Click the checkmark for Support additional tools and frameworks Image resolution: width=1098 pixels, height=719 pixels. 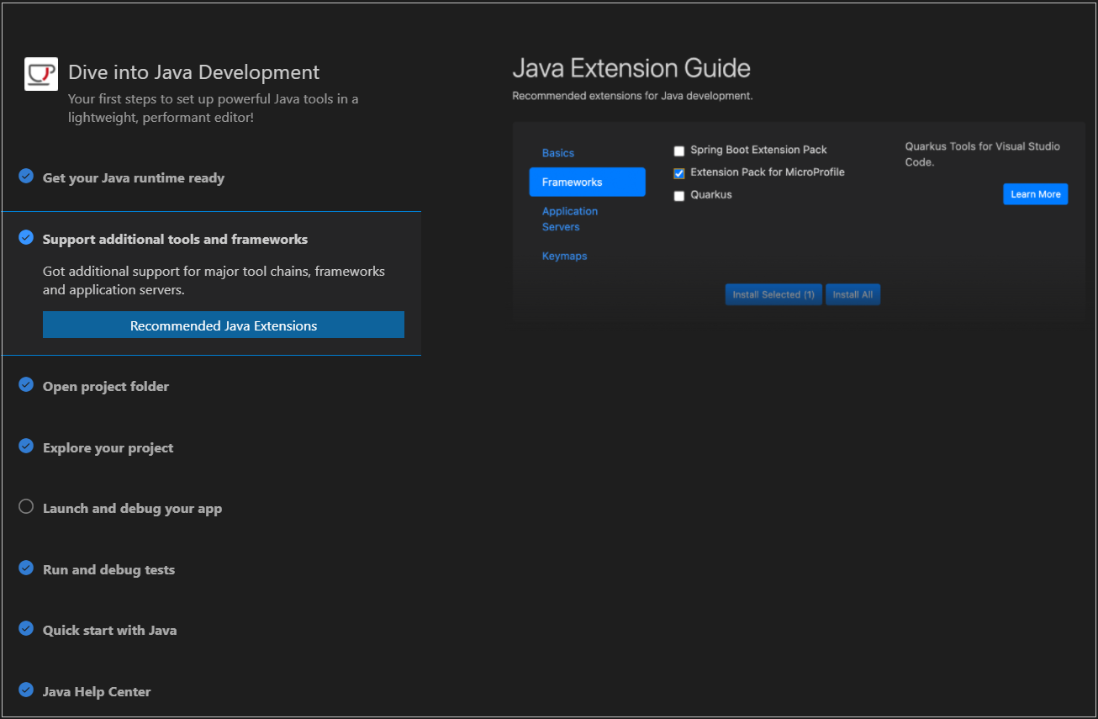tap(25, 238)
